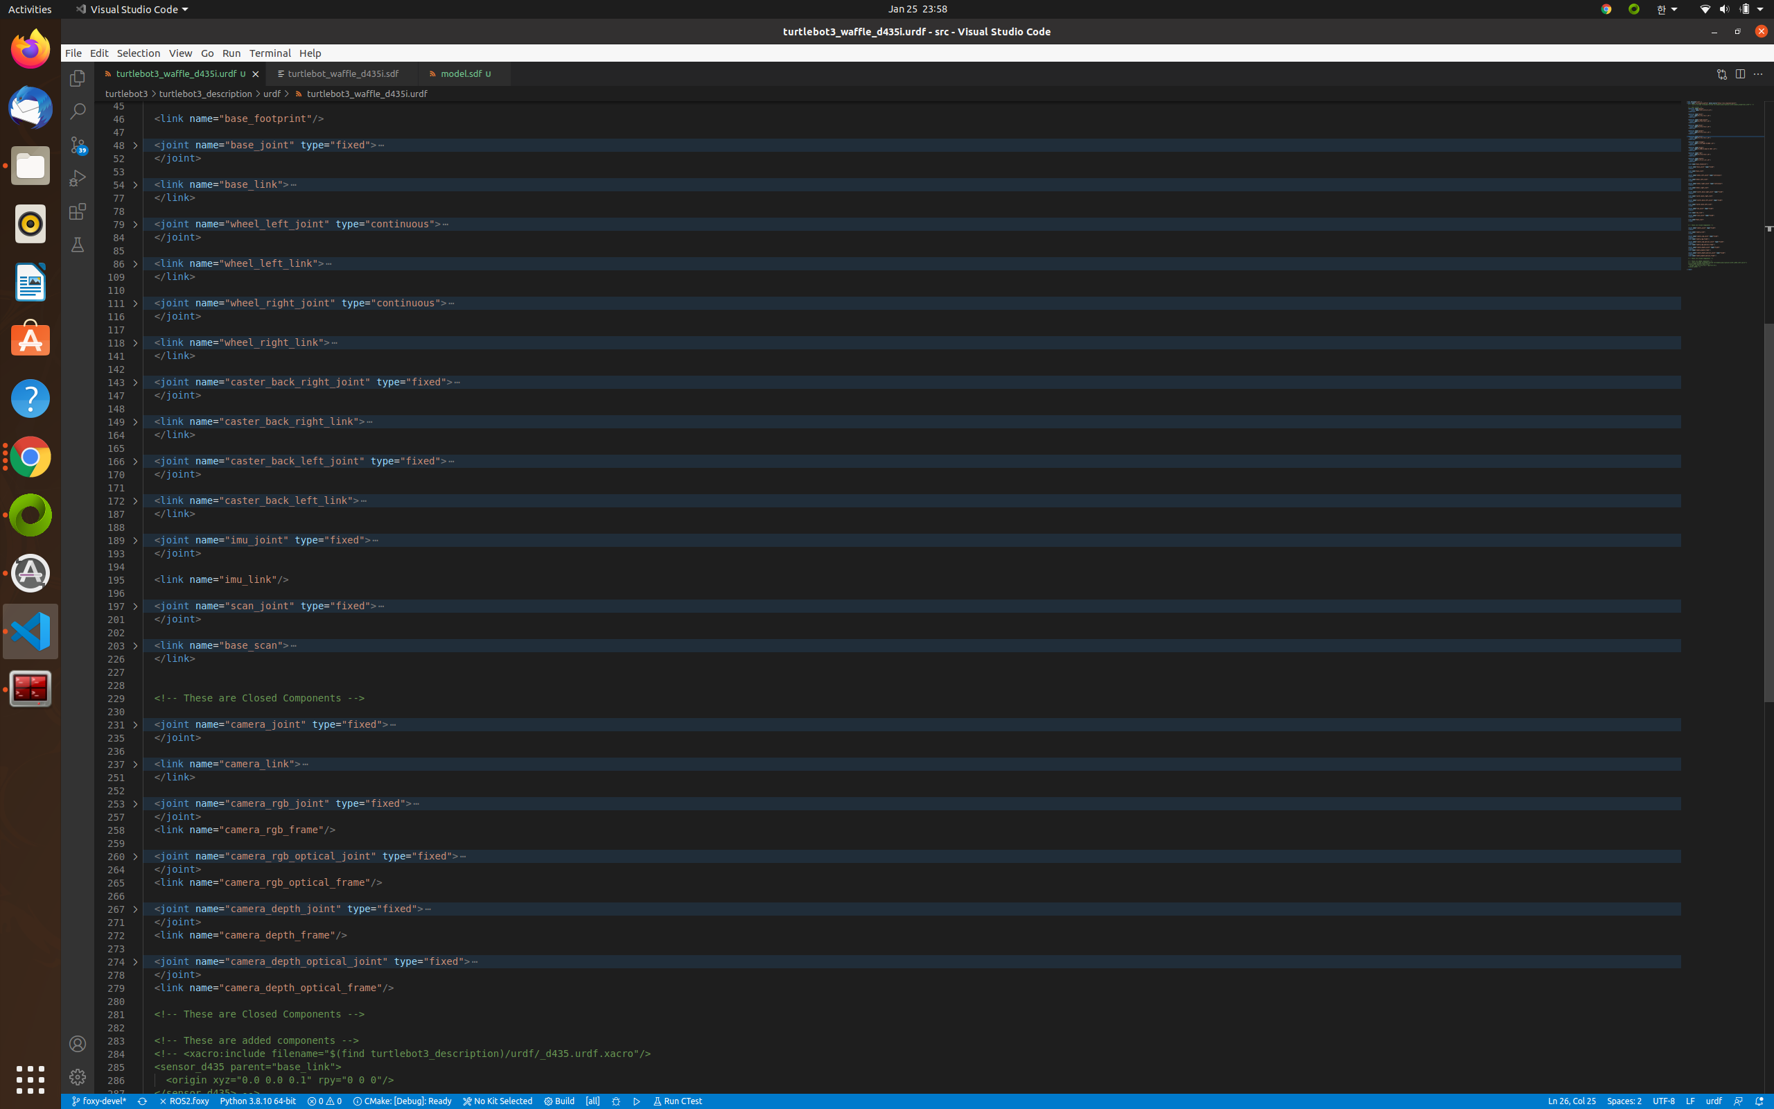Click urdf folder in breadcrumb path
1774x1109 pixels.
click(x=271, y=94)
